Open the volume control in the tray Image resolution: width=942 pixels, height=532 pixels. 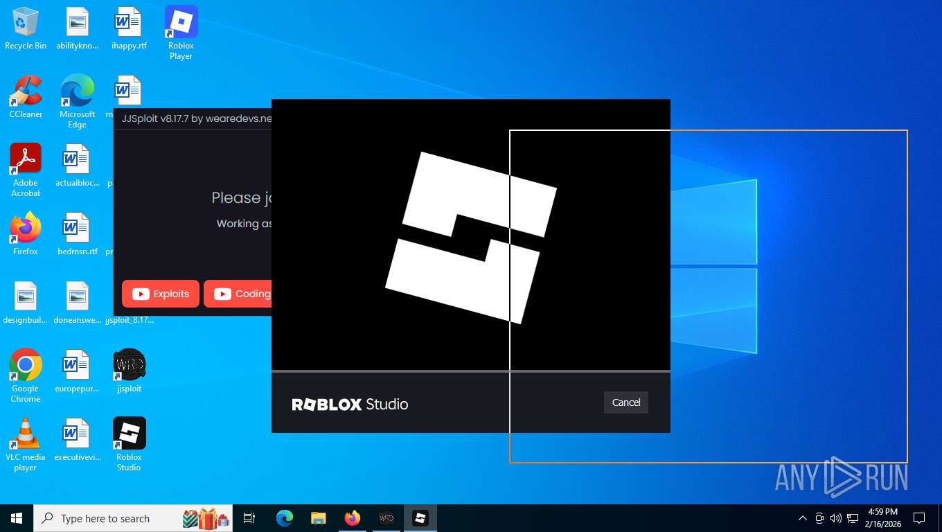tap(836, 518)
